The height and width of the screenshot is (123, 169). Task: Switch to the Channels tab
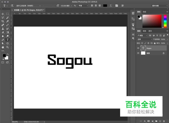click(x=144, y=31)
